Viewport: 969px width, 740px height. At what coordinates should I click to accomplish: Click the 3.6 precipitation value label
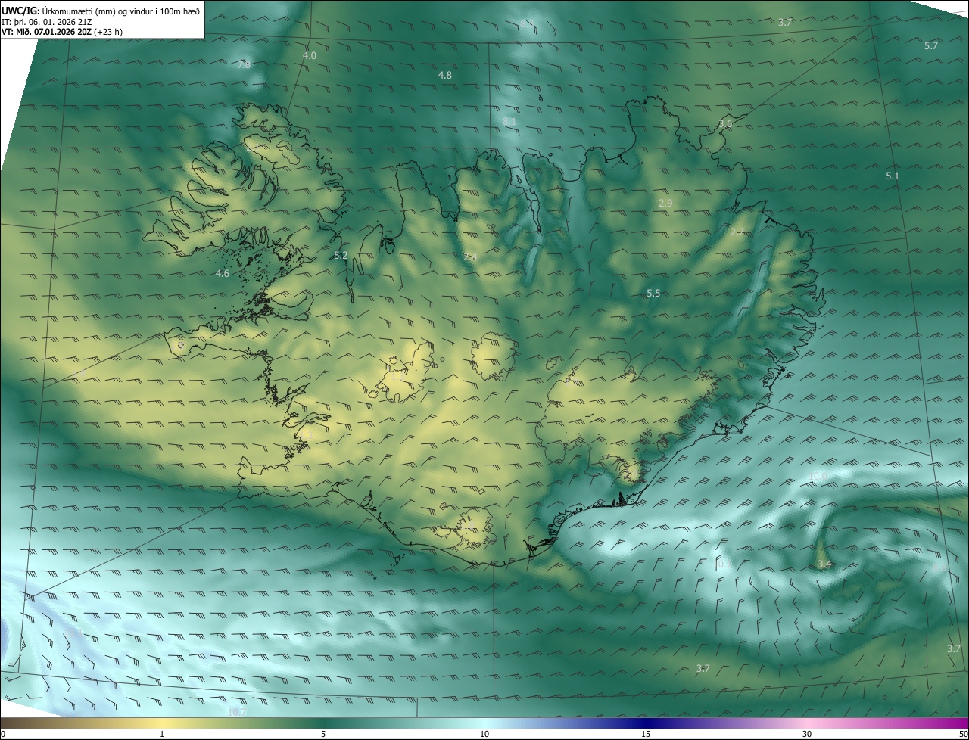tap(725, 124)
